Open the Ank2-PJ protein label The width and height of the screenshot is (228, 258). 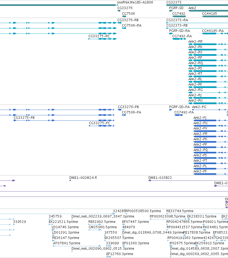point(200,118)
